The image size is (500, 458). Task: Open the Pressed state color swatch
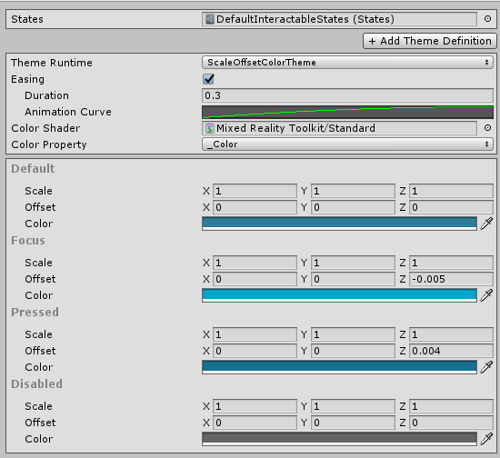(x=339, y=367)
